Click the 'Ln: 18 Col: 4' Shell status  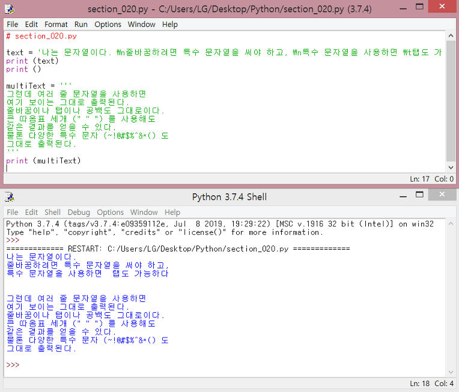click(x=431, y=384)
